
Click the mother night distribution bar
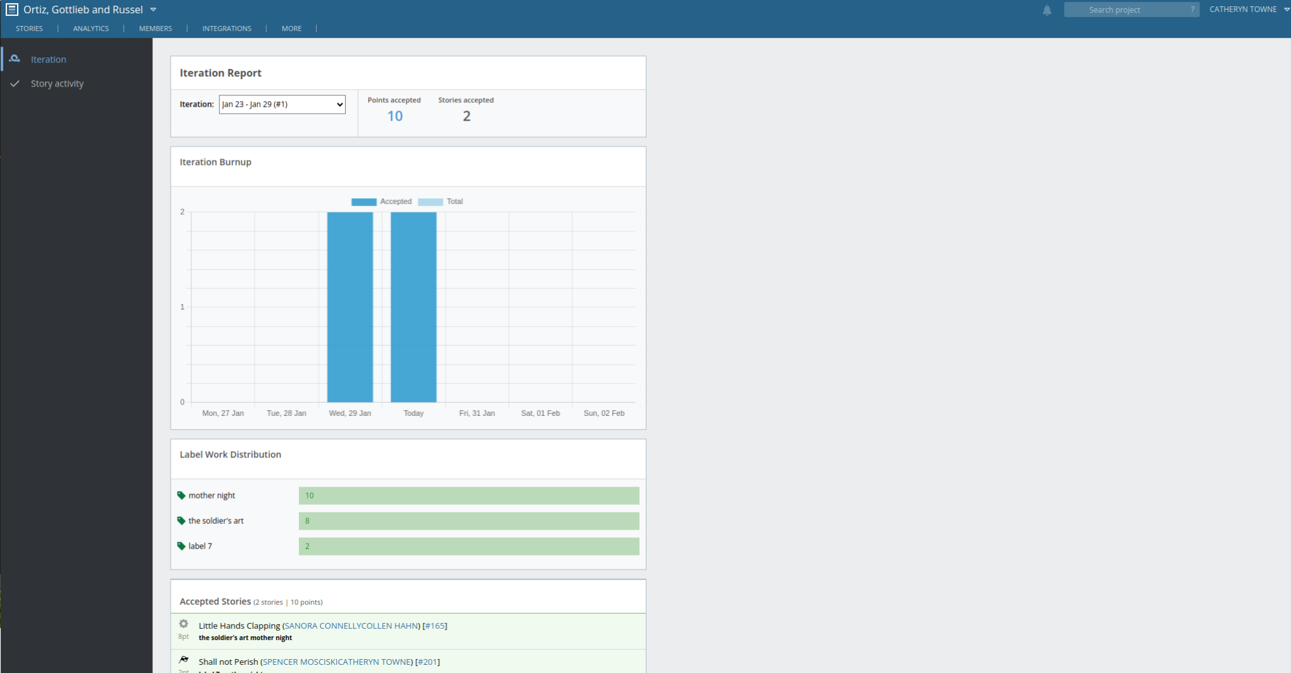(468, 495)
